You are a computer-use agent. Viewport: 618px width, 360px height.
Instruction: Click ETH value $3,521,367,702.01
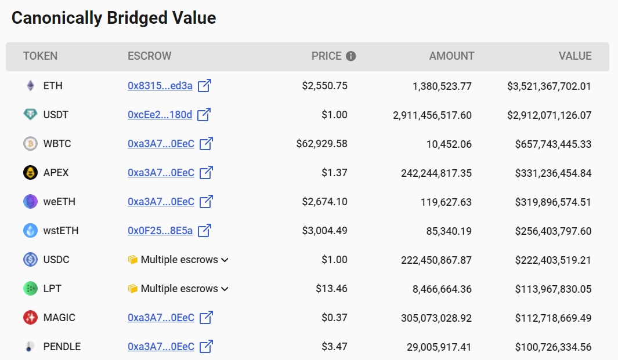pyautogui.click(x=549, y=86)
